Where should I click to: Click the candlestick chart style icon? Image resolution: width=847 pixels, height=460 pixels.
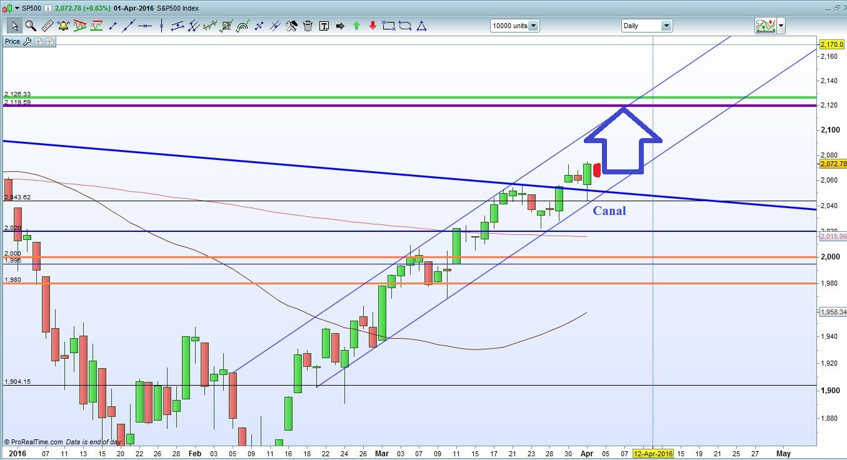click(8, 7)
